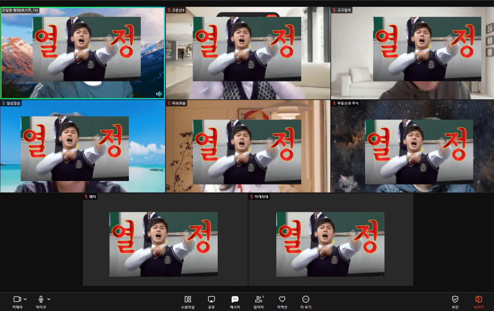Click muted mic icon beside 부동산과 주식 name

(x=334, y=103)
